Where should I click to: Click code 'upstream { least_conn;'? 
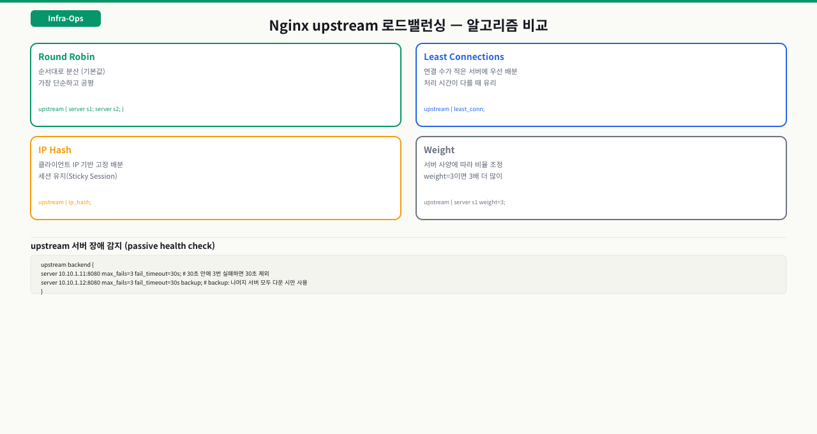tap(454, 109)
